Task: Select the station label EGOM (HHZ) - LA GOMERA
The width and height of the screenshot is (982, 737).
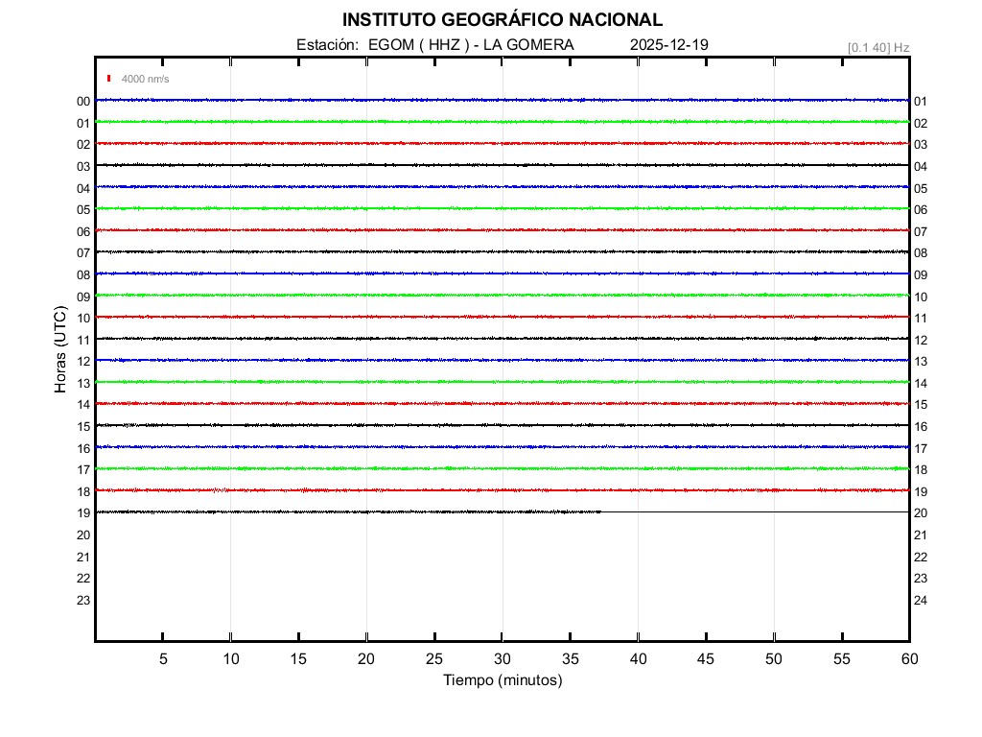Action: point(434,45)
